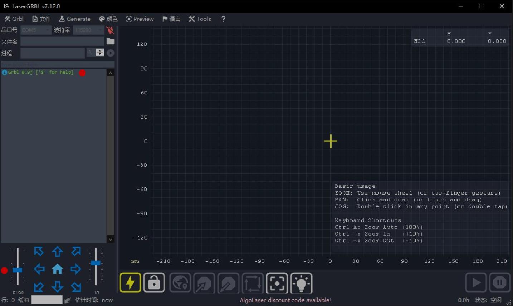
Task: Jog left with the arrow button
Action: pos(39,269)
